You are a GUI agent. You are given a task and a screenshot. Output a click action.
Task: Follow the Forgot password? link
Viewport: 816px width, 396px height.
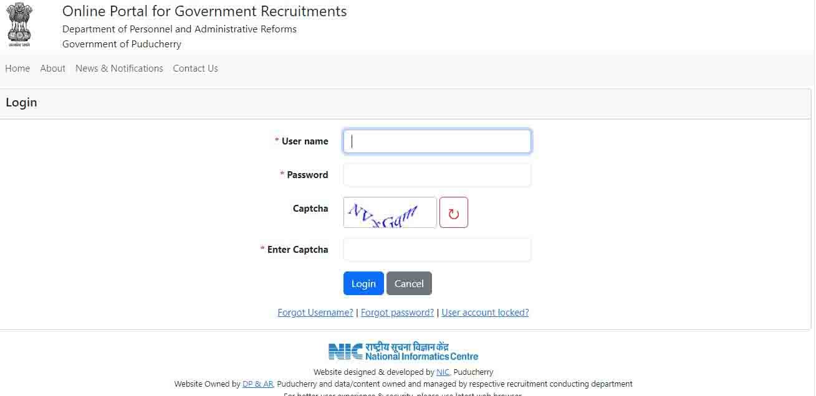tap(397, 313)
